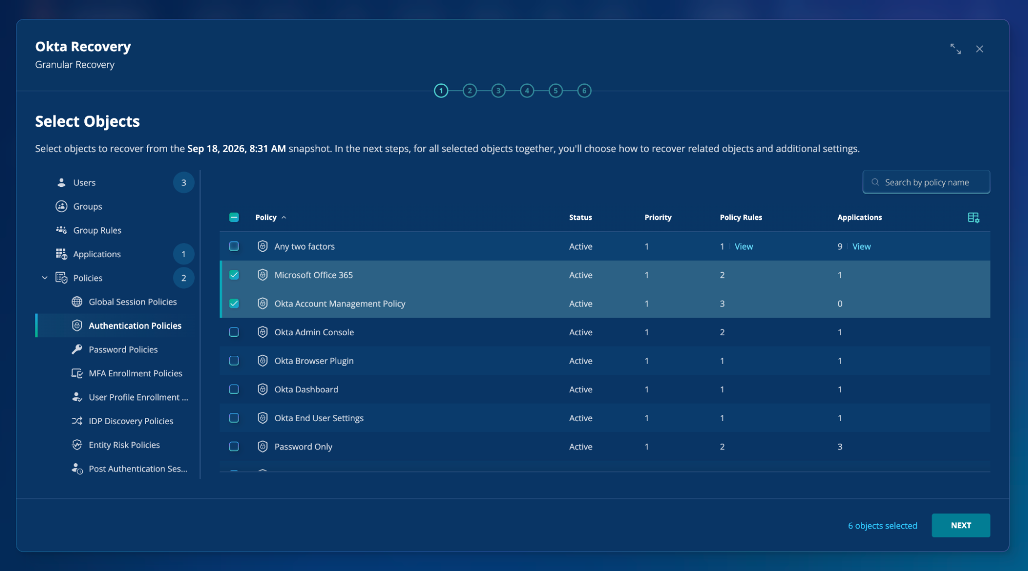Click the 6 objects selected link

coord(882,526)
